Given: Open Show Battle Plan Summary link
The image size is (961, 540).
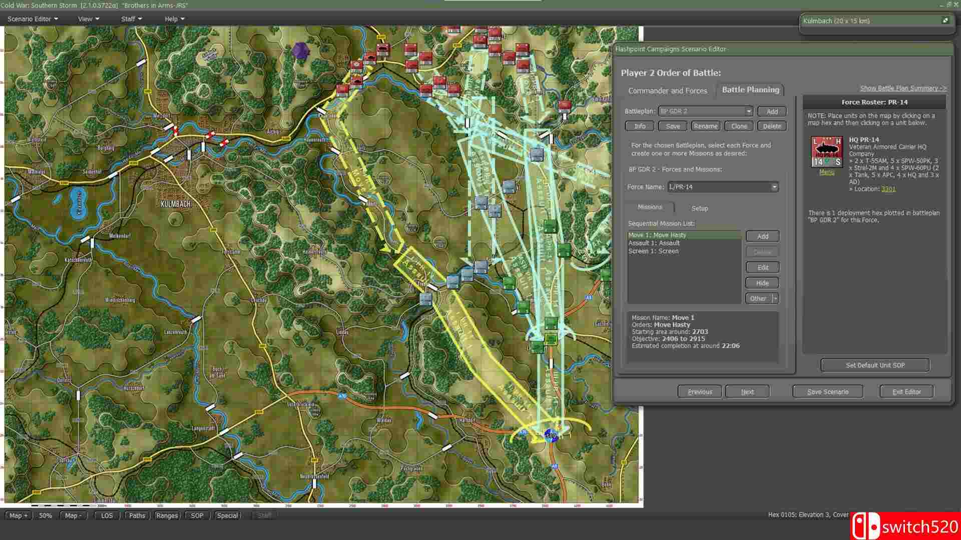Looking at the screenshot, I should pyautogui.click(x=902, y=88).
